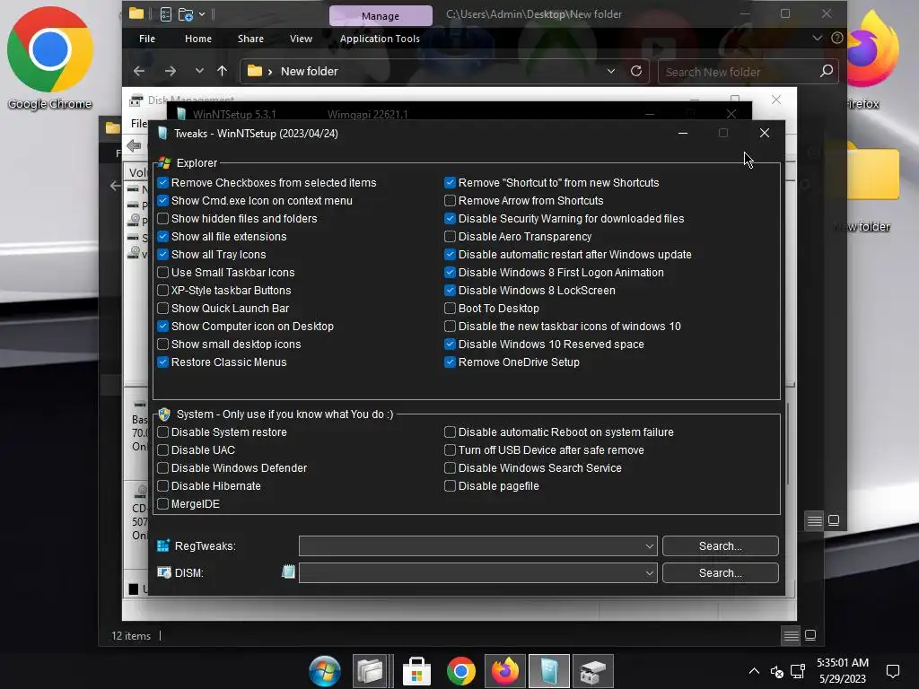Open Share tab in File Explorer
The height and width of the screenshot is (689, 919).
tap(250, 39)
